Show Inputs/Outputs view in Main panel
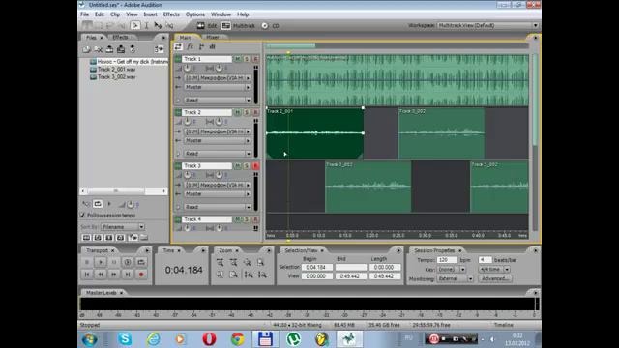Screen dimensions: 619x348 pos(178,47)
